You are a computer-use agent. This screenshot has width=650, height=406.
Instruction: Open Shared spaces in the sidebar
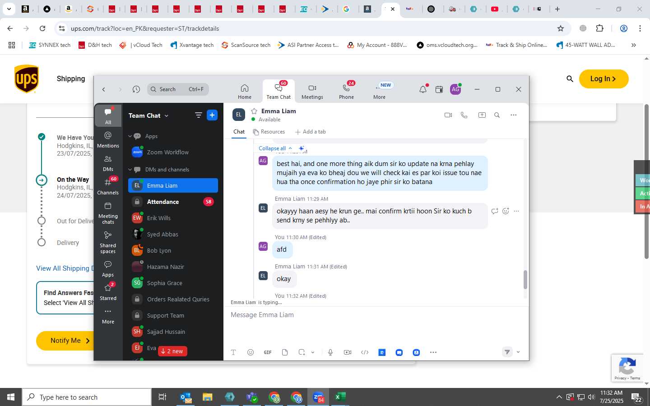108,242
